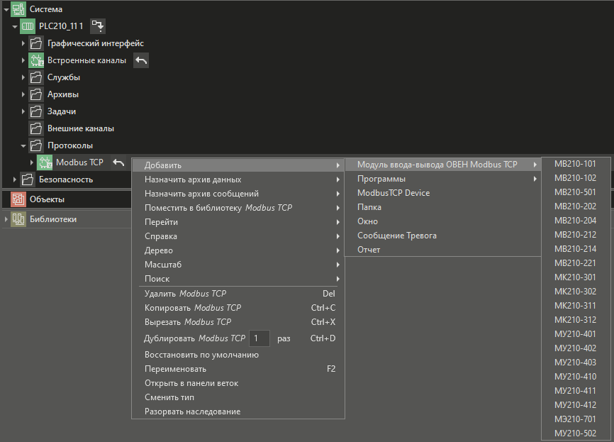Click the Безопасность folder icon
This screenshot has width=614, height=442.
(28, 179)
